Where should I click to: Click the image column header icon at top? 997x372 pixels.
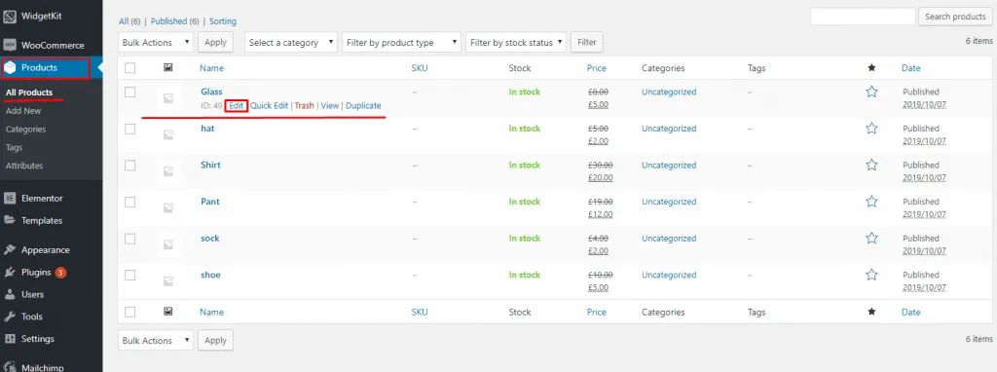[167, 67]
